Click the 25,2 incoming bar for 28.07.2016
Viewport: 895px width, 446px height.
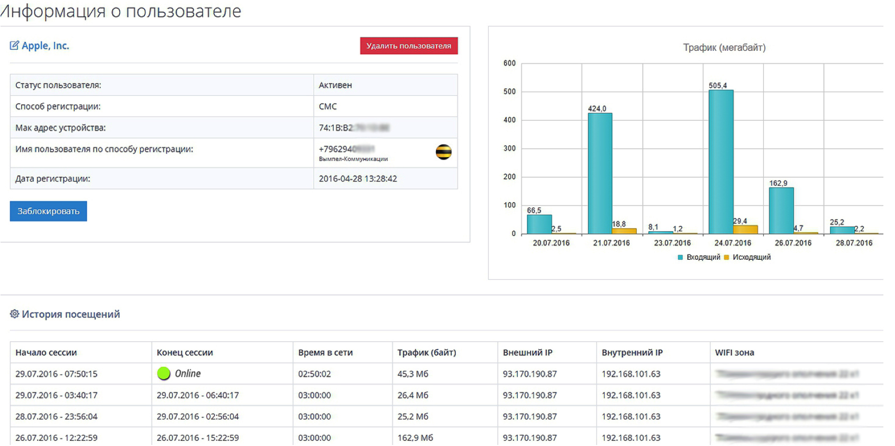[842, 230]
